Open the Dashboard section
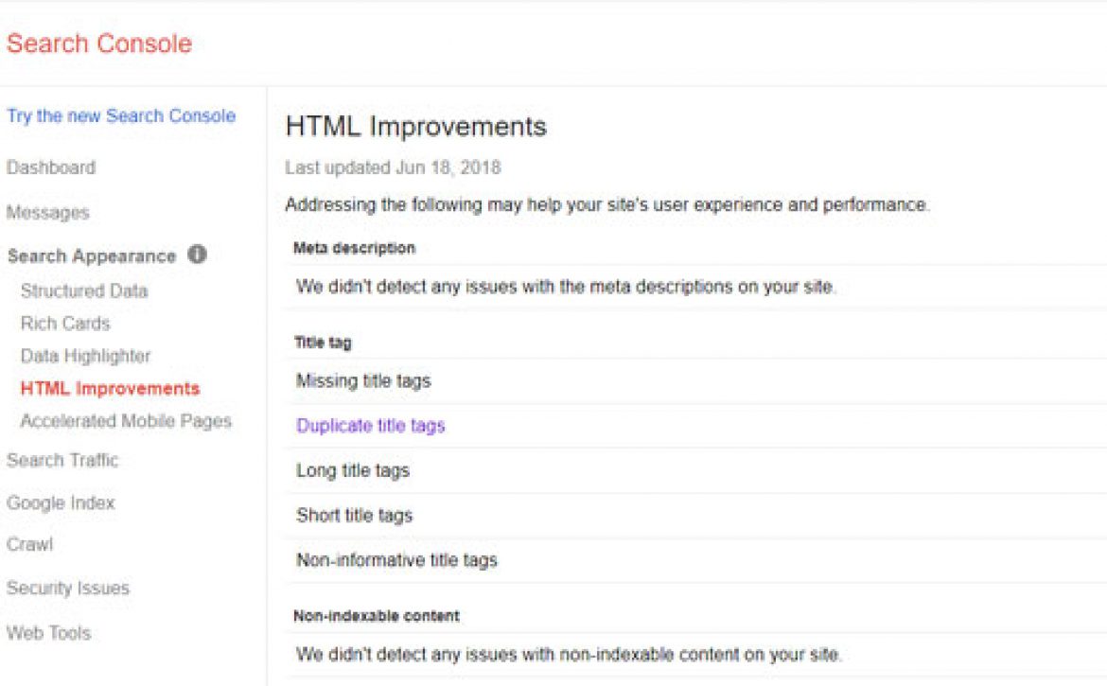The width and height of the screenshot is (1107, 686). 51,168
